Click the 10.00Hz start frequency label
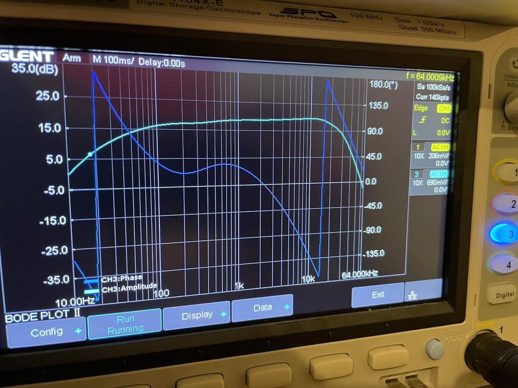518x388 pixels. (x=75, y=302)
